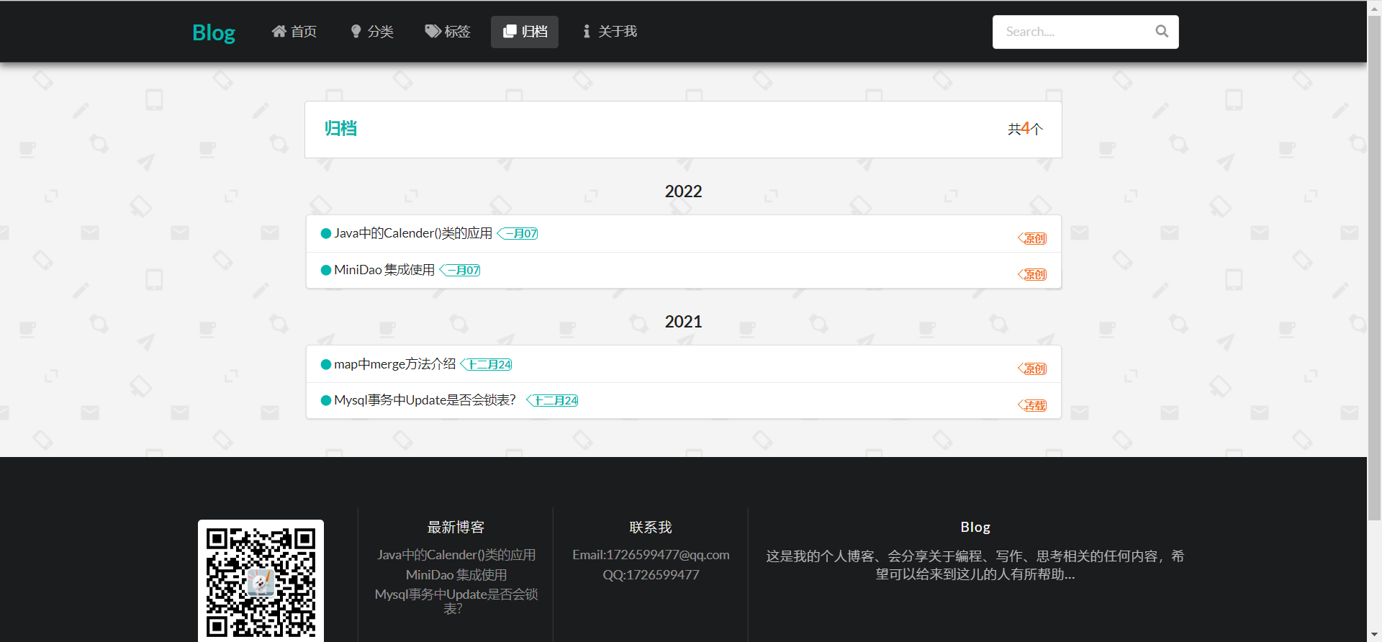
Task: Open post Java中的Calender()类的应用
Action: coord(413,233)
